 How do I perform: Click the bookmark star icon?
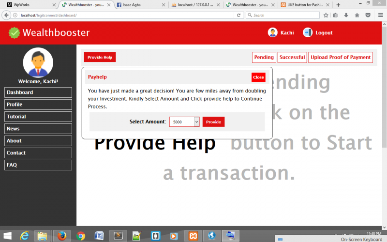326,15
